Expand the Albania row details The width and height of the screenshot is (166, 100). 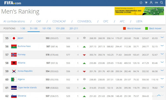pos(162,62)
